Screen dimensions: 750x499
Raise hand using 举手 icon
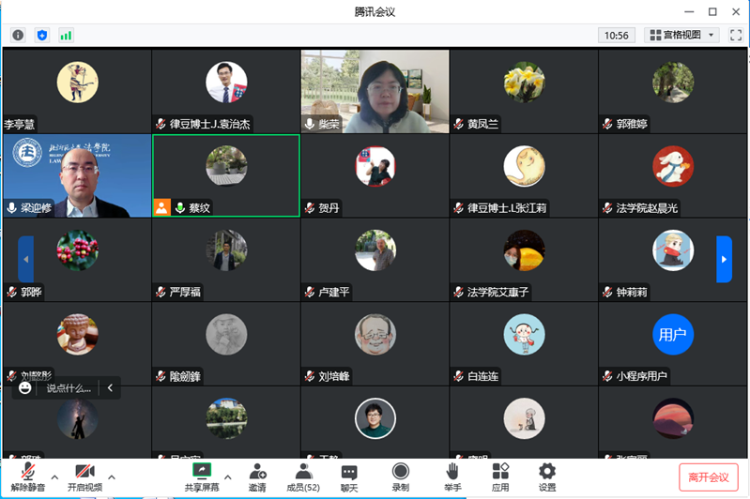coord(452,472)
